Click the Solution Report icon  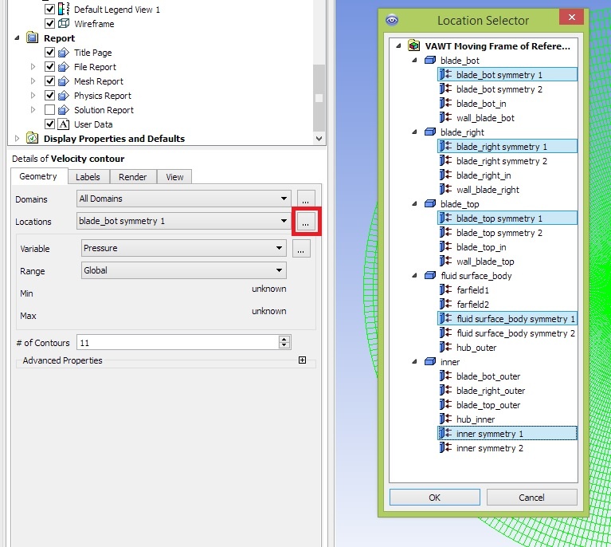[x=64, y=110]
